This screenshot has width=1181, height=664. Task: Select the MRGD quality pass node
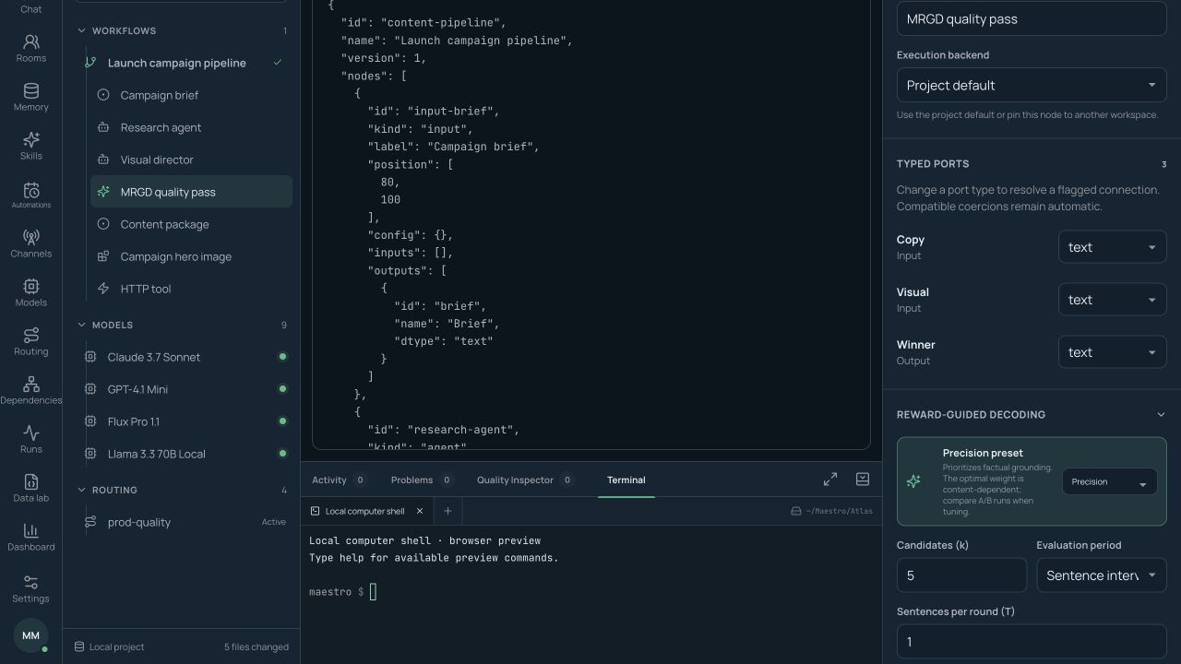tap(191, 192)
